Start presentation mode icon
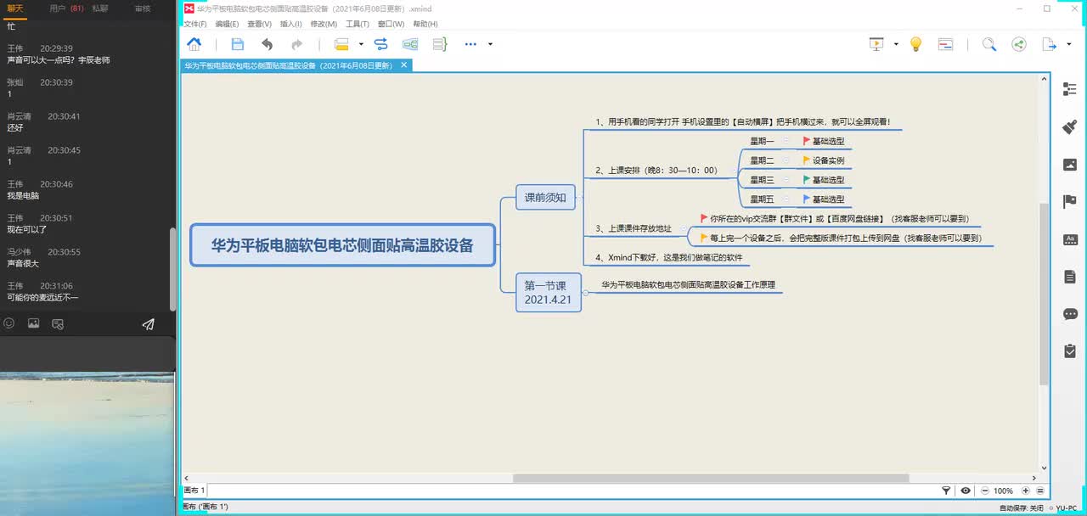The width and height of the screenshot is (1087, 516). (x=877, y=44)
